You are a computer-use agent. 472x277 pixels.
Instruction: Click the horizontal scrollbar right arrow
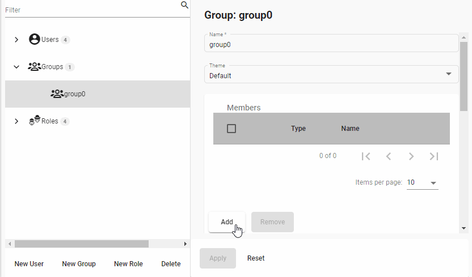tap(186, 244)
